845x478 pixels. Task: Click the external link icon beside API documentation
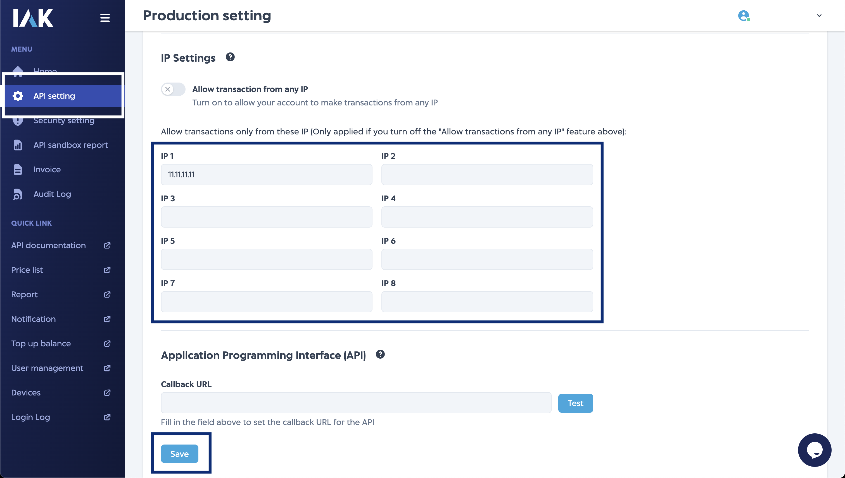[107, 245]
